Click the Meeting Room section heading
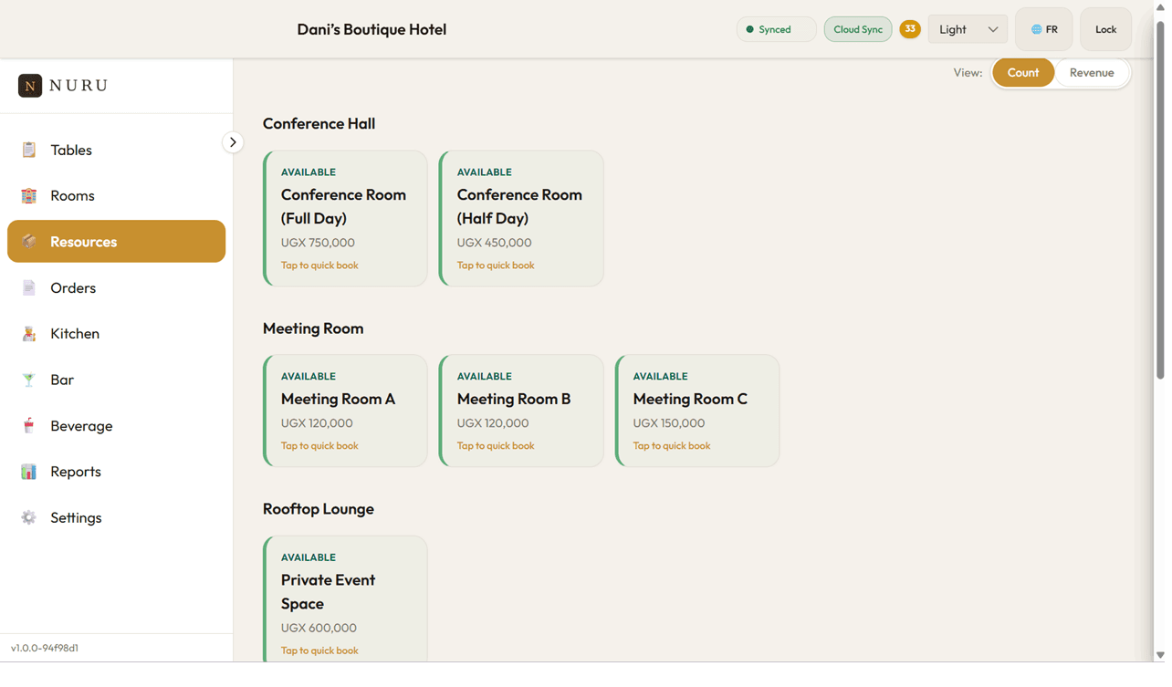The width and height of the screenshot is (1172, 687). point(313,328)
